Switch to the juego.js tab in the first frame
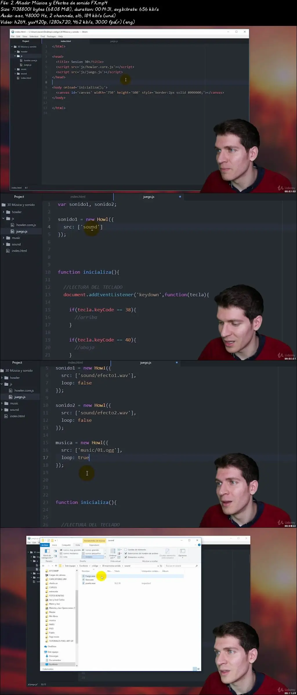Screen dimensions: 297x695 point(114,41)
